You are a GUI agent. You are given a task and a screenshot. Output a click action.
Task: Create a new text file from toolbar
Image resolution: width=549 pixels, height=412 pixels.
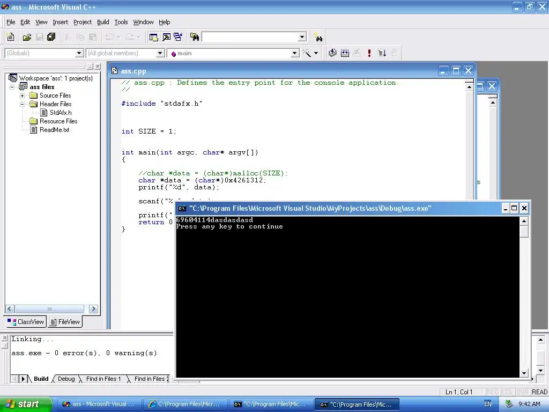pos(11,37)
